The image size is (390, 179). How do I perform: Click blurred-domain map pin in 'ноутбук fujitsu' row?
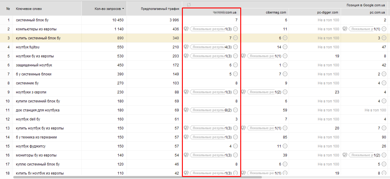[186, 47]
